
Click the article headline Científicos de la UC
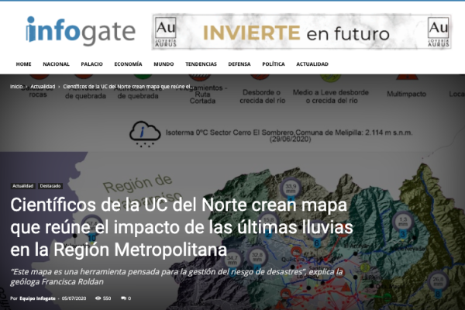tap(181, 227)
